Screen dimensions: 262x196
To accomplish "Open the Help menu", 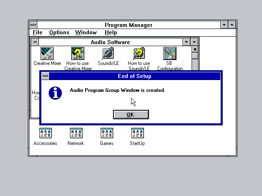I will (x=111, y=33).
